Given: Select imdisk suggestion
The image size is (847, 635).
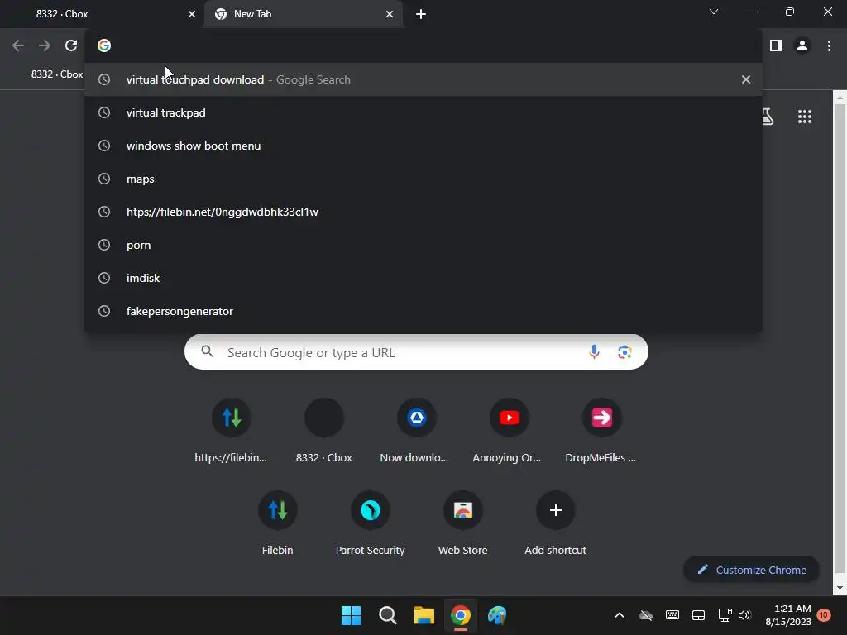Looking at the screenshot, I should pyautogui.click(x=423, y=278).
